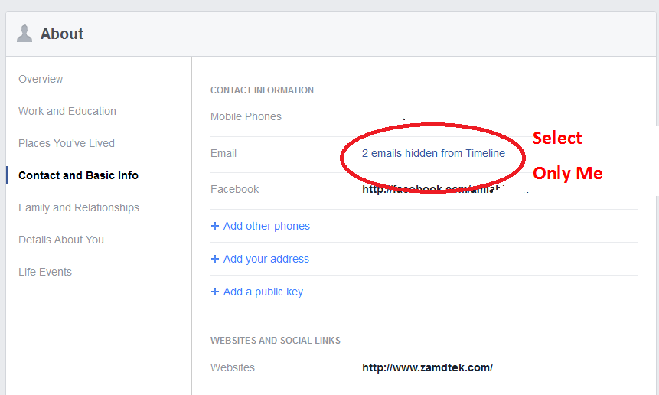Screen dimensions: 659x395
Task: Click the Add your address link text
Action: pyautogui.click(x=266, y=259)
